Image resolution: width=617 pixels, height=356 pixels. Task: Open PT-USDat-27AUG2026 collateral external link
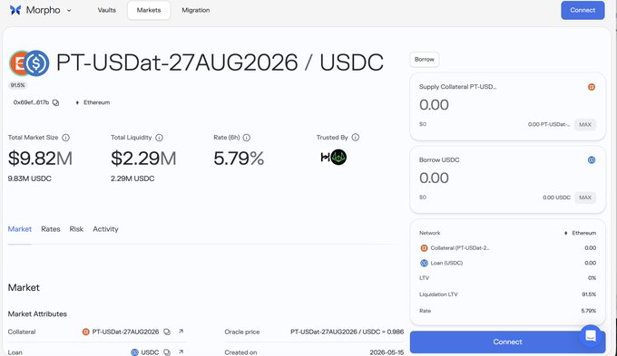181,332
